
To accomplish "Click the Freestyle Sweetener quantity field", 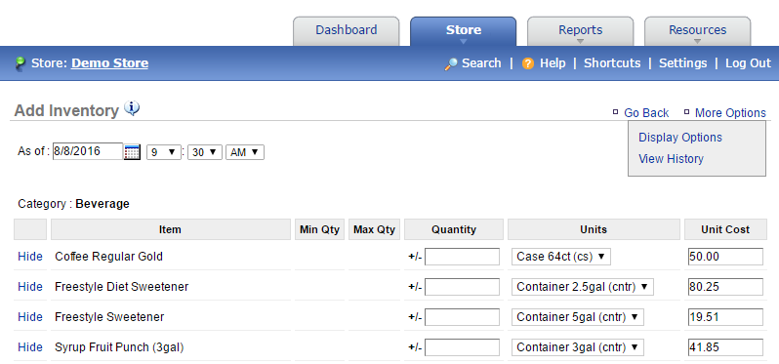I will click(462, 317).
